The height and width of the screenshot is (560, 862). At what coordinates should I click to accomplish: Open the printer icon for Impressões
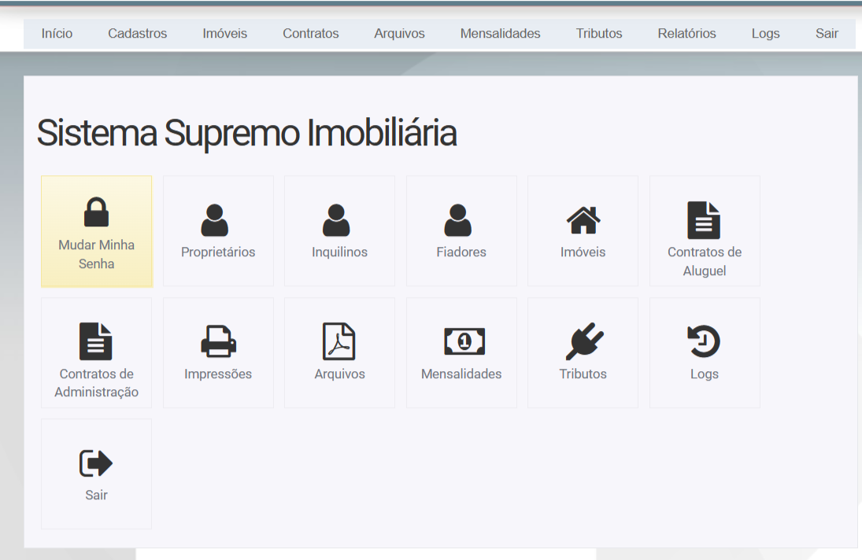click(218, 341)
